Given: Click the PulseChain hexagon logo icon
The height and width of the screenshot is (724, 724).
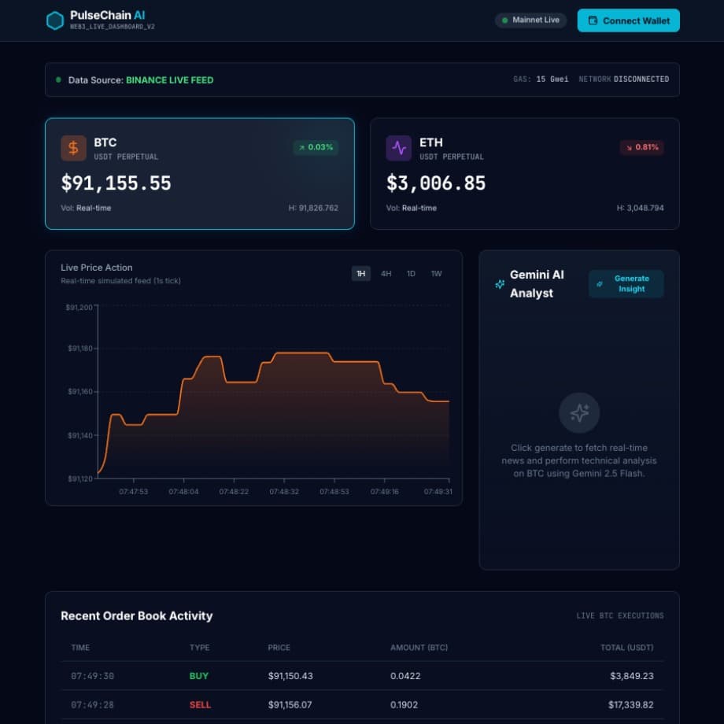Looking at the screenshot, I should (55, 20).
